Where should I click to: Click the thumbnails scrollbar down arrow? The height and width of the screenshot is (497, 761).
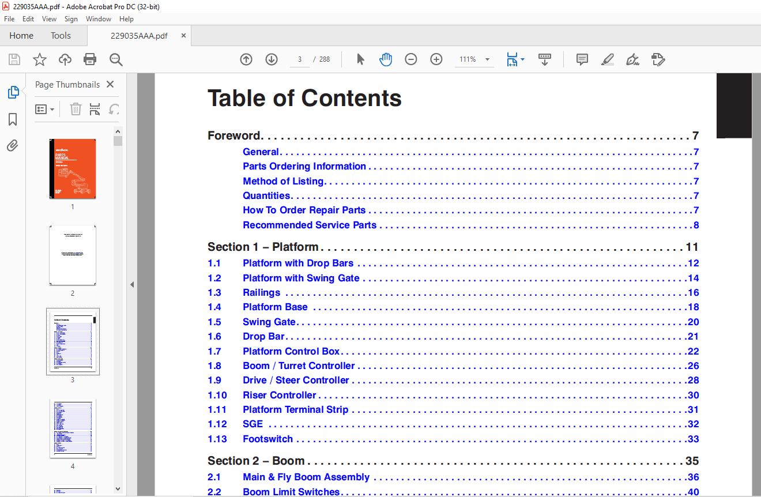click(x=118, y=489)
